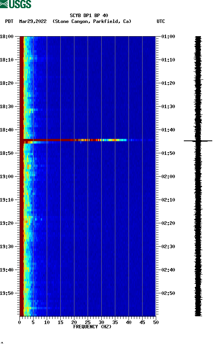215x347 pixels.
Task: Click the 18:40 PDT time label
Action: coord(7,130)
